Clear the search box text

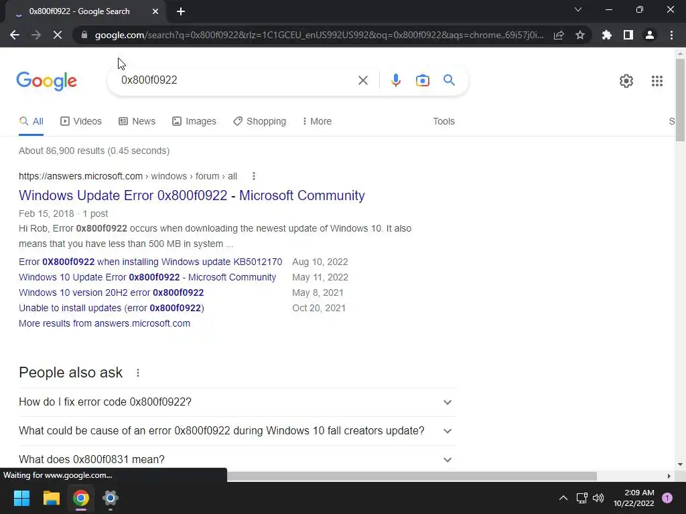[362, 80]
